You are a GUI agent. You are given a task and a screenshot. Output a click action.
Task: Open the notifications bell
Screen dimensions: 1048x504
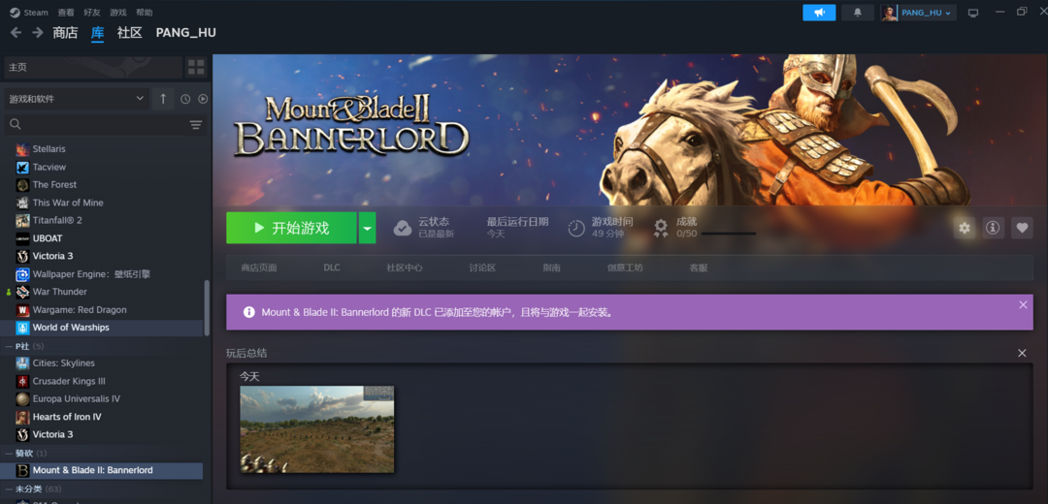(857, 13)
